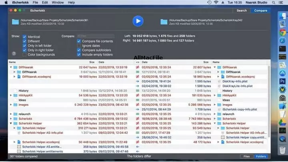288x162 pixels.
Task: Expand the left images folder
Action: click(x=11, y=105)
